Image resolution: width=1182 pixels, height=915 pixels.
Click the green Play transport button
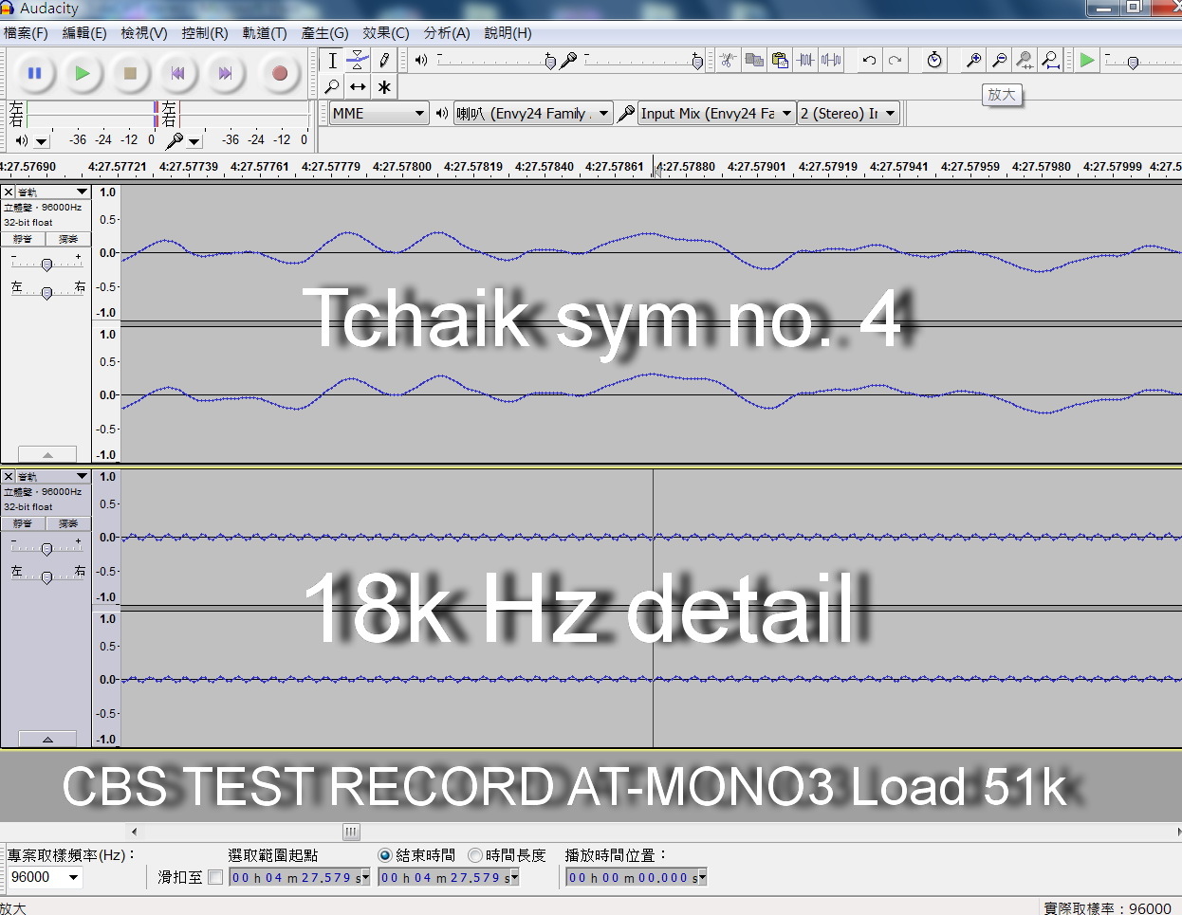pos(83,73)
